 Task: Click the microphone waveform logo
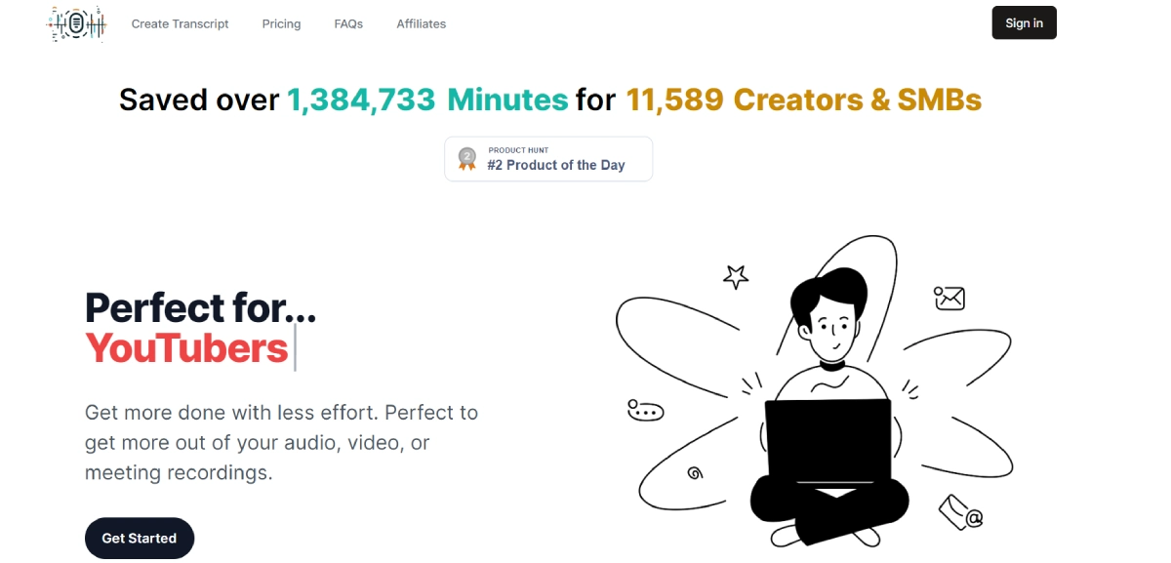coord(77,23)
